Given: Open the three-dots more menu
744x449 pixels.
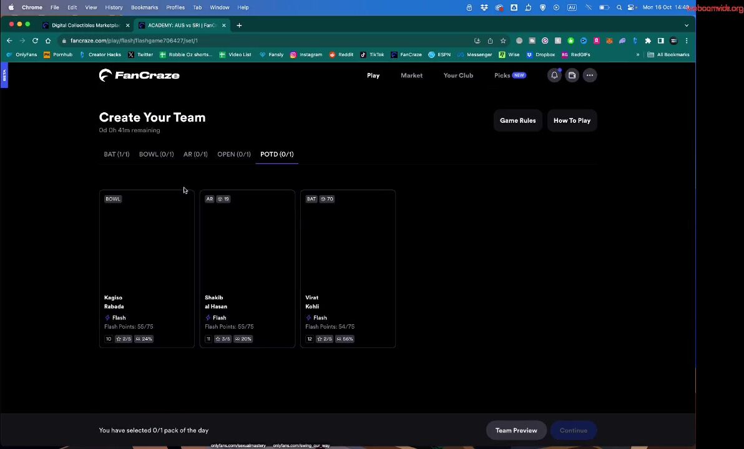Looking at the screenshot, I should point(590,75).
